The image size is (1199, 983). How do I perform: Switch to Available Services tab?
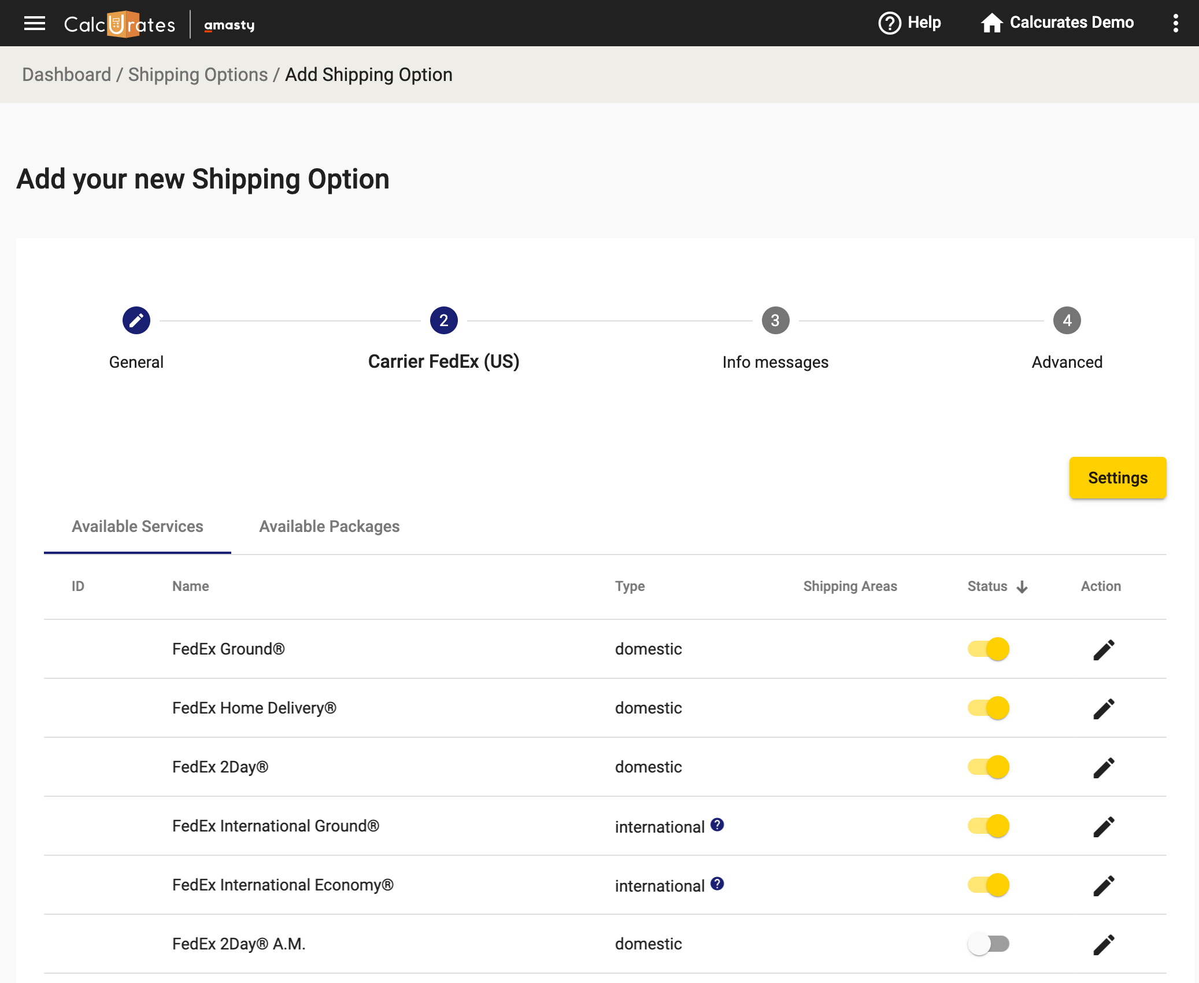coord(138,526)
